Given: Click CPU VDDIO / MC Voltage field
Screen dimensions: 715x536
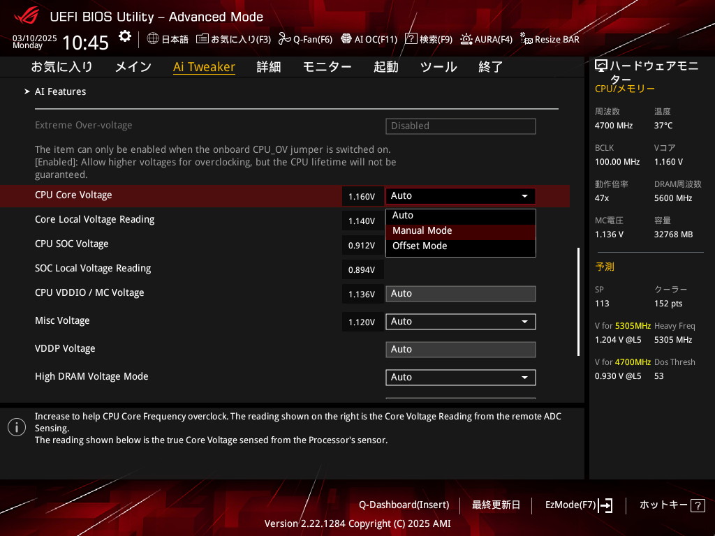Looking at the screenshot, I should [x=461, y=294].
